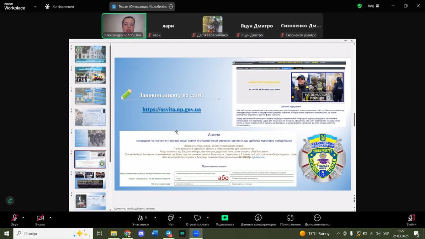The image size is (425, 239).
Task: Turn on camera with Видео button
Action: point(40,220)
